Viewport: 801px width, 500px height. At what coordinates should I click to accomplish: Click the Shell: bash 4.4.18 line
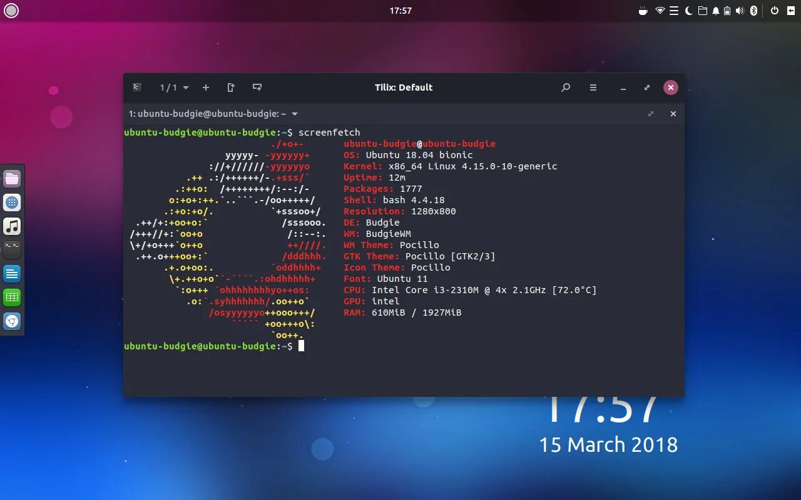click(394, 200)
